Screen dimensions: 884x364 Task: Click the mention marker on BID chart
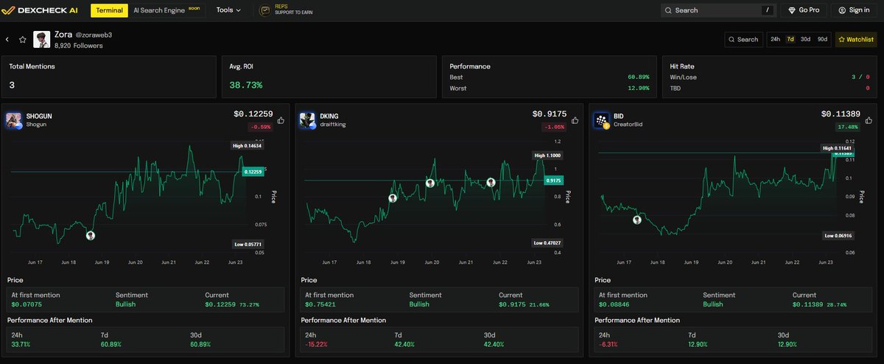coord(637,220)
